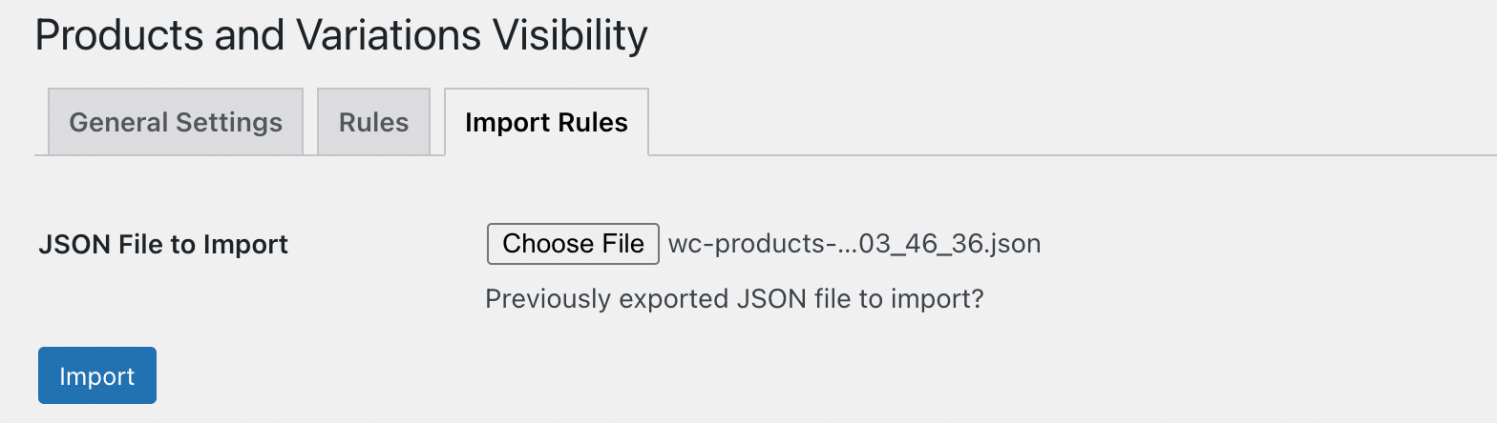The width and height of the screenshot is (1497, 423).
Task: Click the Previously exported JSON file description
Action: 734,299
